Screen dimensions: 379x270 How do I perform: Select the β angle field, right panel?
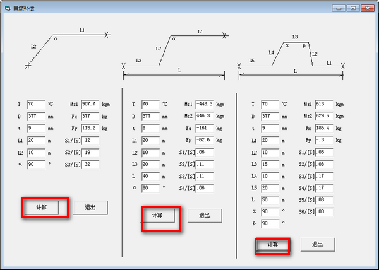tap(270, 224)
